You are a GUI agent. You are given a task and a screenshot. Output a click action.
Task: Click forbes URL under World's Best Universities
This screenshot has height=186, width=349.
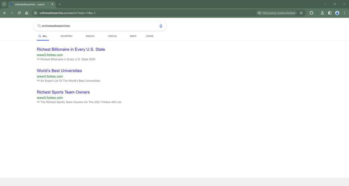click(50, 77)
